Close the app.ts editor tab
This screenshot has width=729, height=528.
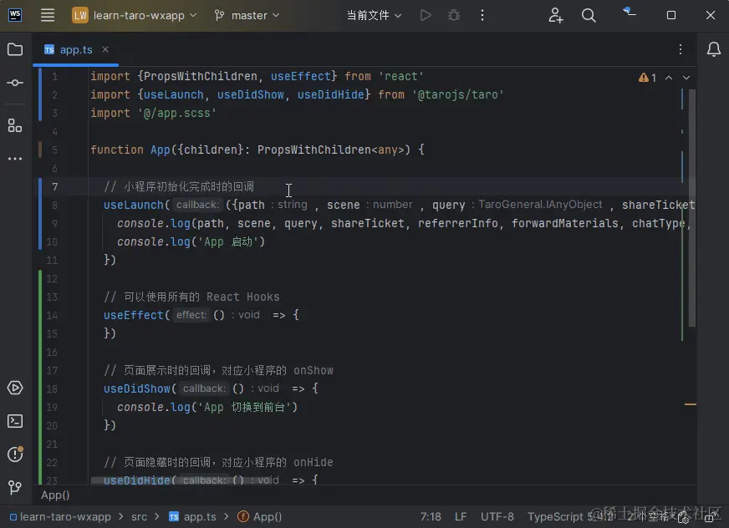[105, 49]
